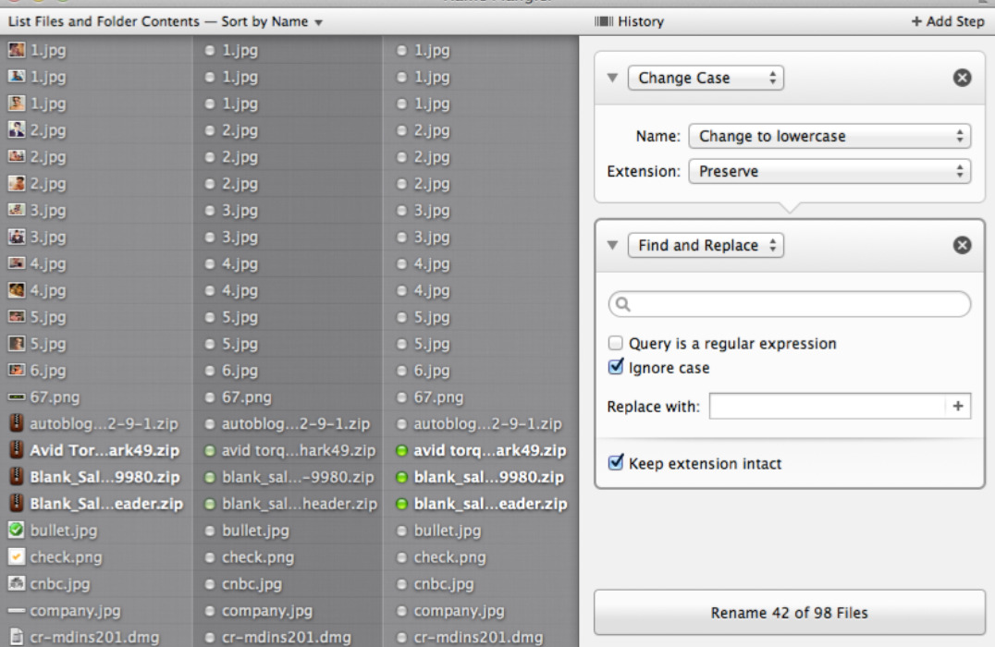This screenshot has width=995, height=647.
Task: Click the History icon
Action: click(x=604, y=21)
